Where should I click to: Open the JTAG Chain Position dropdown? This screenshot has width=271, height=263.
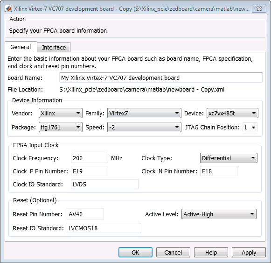pyautogui.click(x=250, y=127)
